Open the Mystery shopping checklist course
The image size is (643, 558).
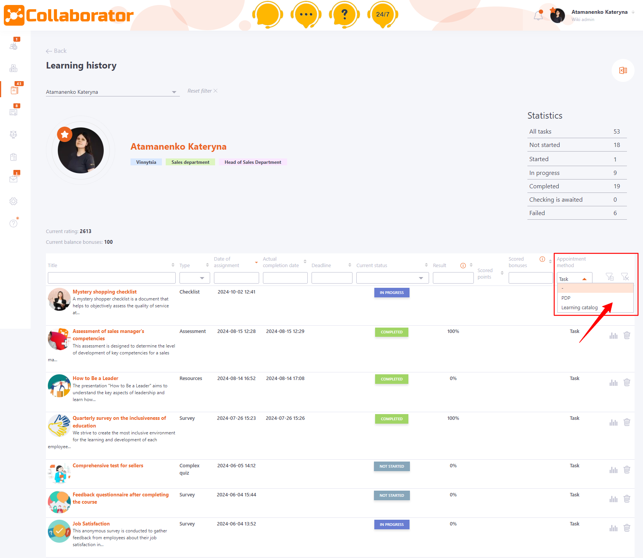point(104,292)
